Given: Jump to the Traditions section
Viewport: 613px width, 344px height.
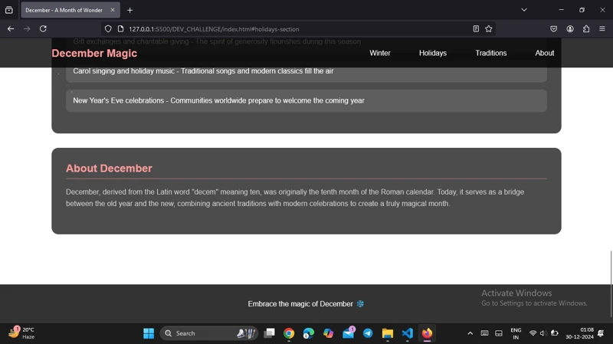Looking at the screenshot, I should pyautogui.click(x=490, y=53).
